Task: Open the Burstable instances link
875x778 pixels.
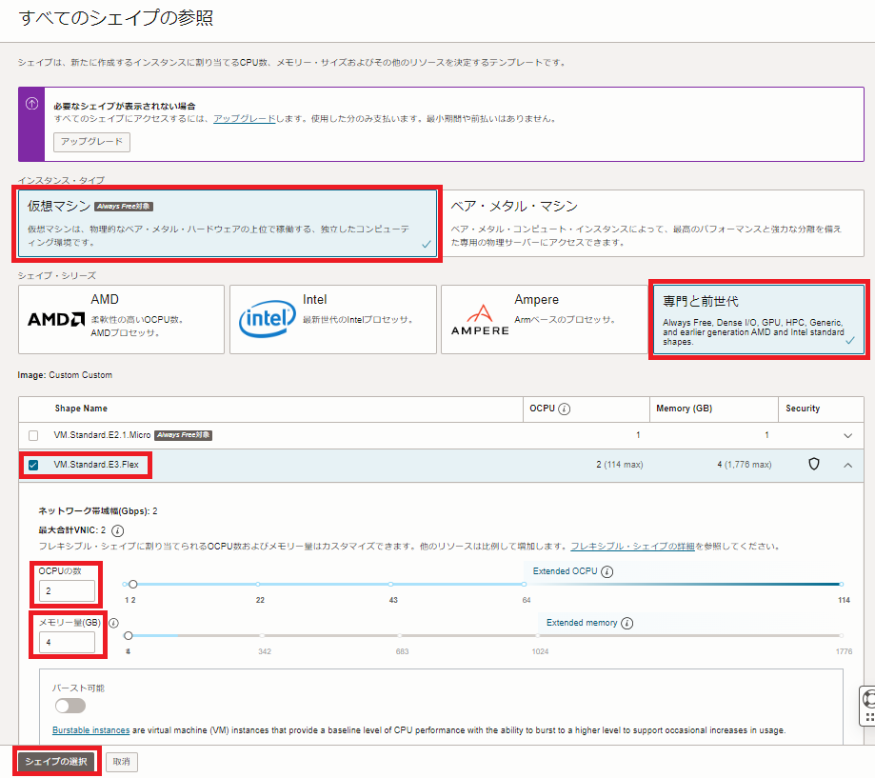Action: (x=90, y=730)
